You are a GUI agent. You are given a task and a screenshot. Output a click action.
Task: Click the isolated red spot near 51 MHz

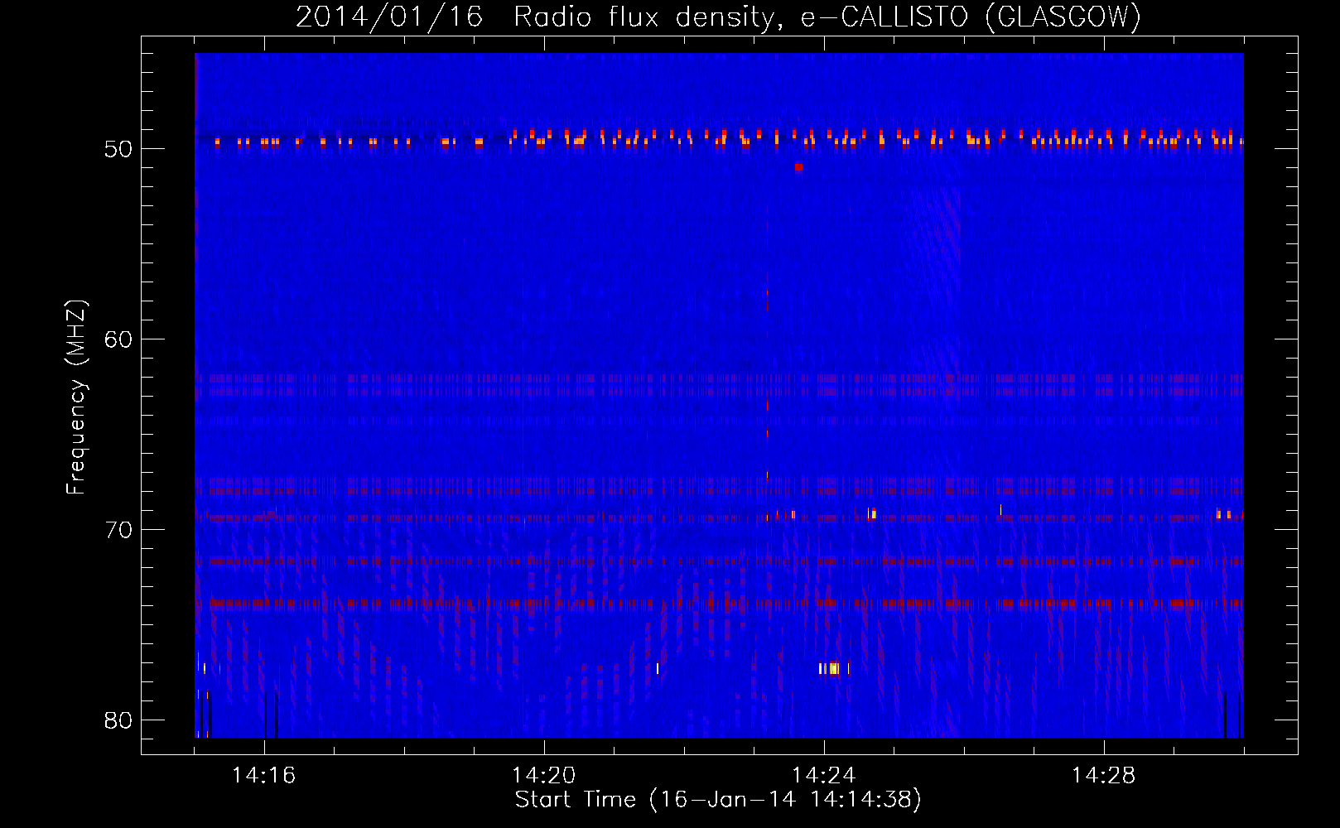tap(798, 167)
